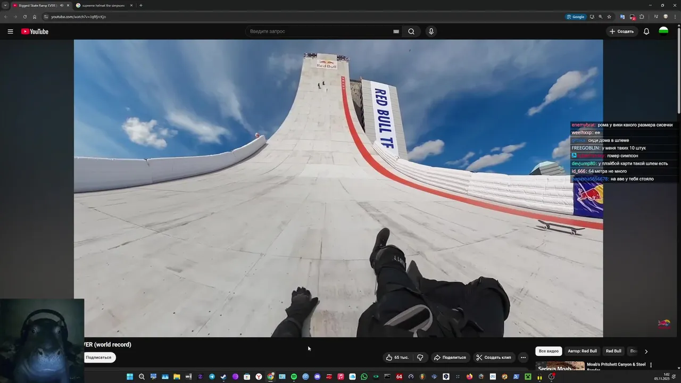Open the Windows Start menu
Screen dimensions: 681x383
[130, 377]
